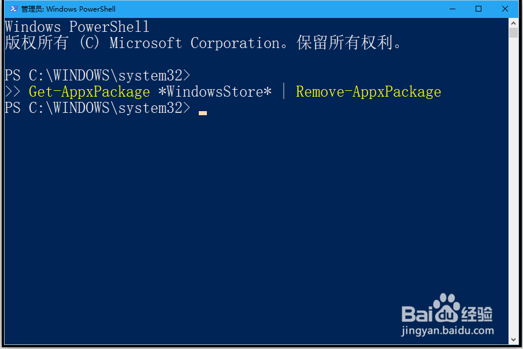Image resolution: width=523 pixels, height=349 pixels.
Task: Click the PowerShell icon in title bar
Action: point(13,9)
